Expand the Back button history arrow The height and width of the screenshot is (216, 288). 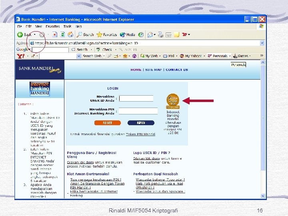click(x=34, y=34)
